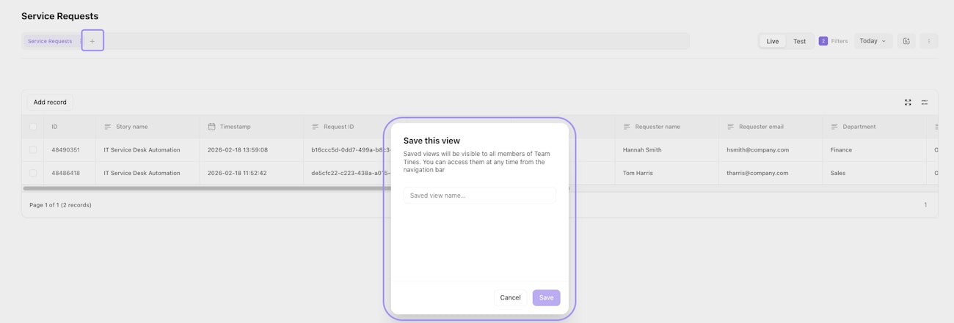Tick the checkbox for record 48486418
954x323 pixels.
tap(33, 173)
